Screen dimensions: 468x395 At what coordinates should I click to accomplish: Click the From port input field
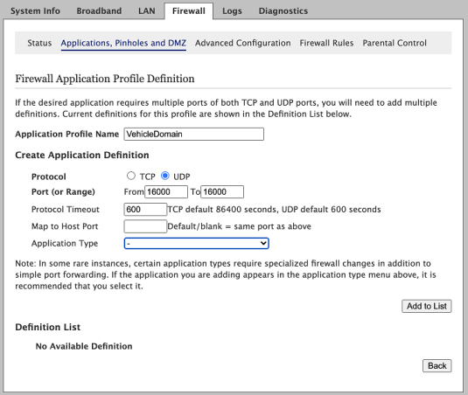click(166, 191)
